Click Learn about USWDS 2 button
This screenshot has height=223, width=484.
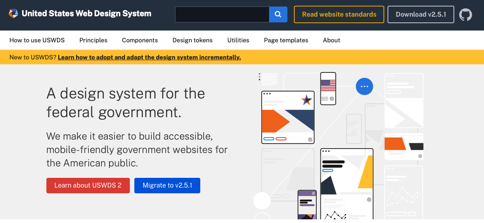coord(88,186)
